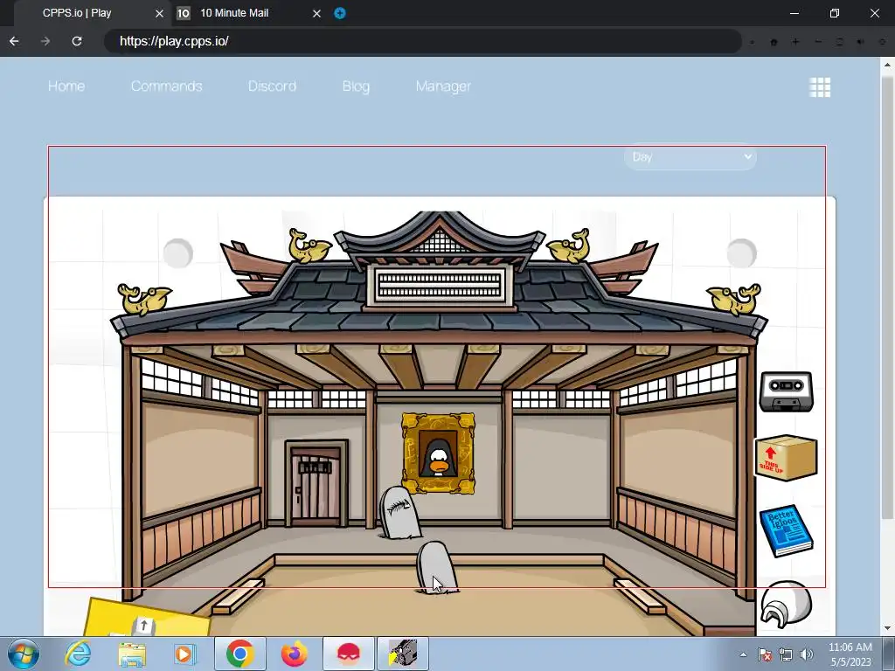Go to the Home page link
Viewport: 895px width, 671px height.
pos(66,86)
